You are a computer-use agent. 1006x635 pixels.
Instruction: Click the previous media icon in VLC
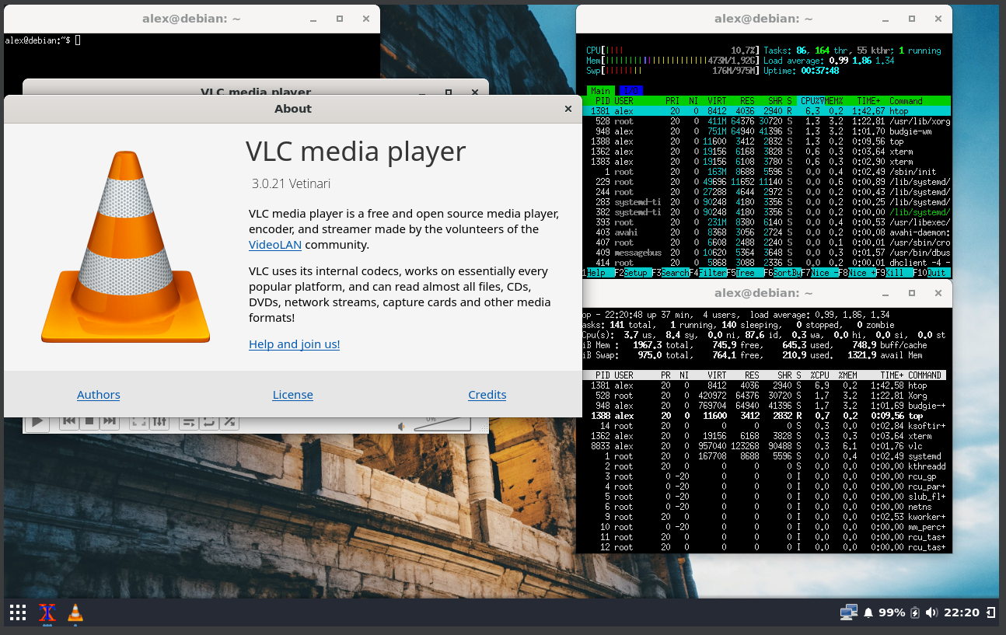68,421
